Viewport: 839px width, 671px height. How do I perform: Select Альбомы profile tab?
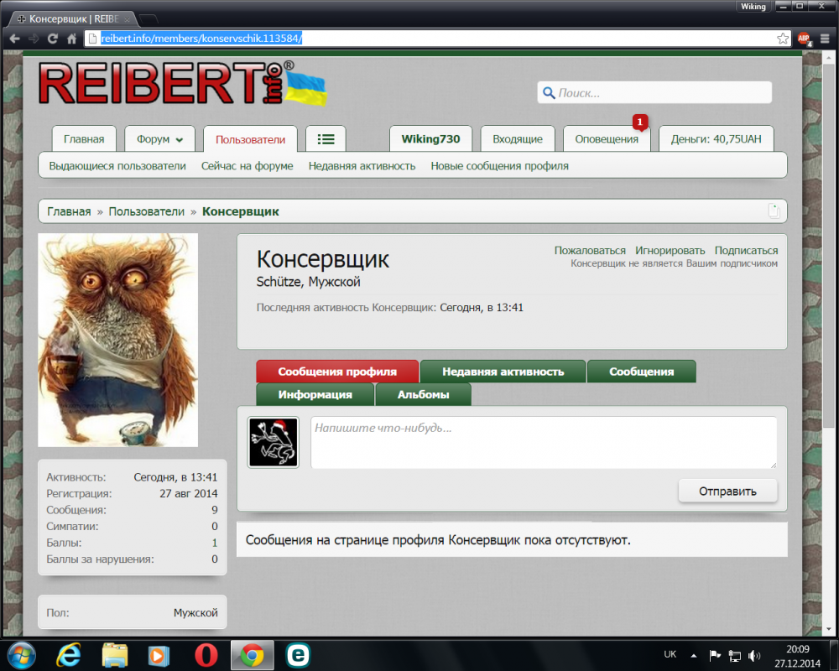tap(423, 394)
